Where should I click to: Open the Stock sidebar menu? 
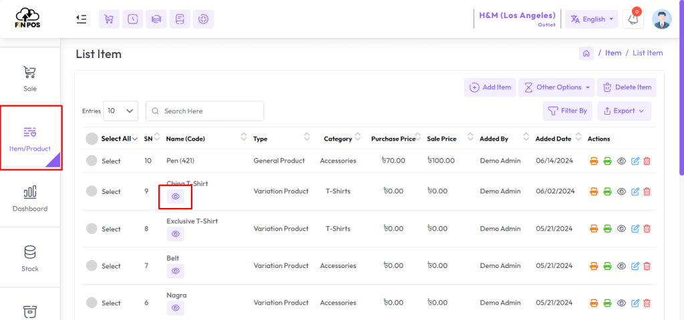click(30, 258)
